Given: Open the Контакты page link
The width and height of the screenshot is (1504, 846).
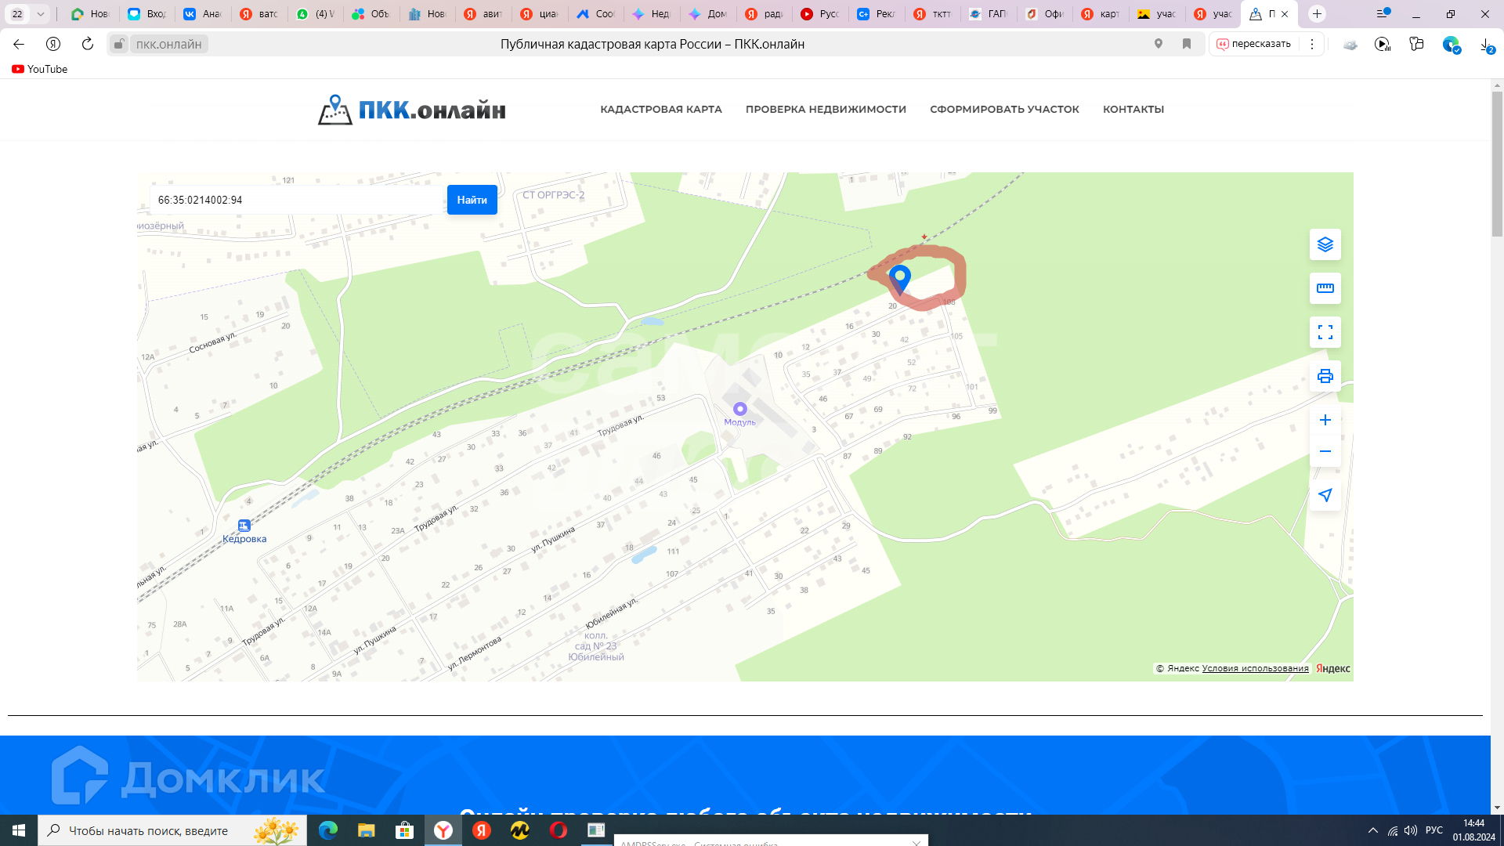Looking at the screenshot, I should click(1133, 109).
